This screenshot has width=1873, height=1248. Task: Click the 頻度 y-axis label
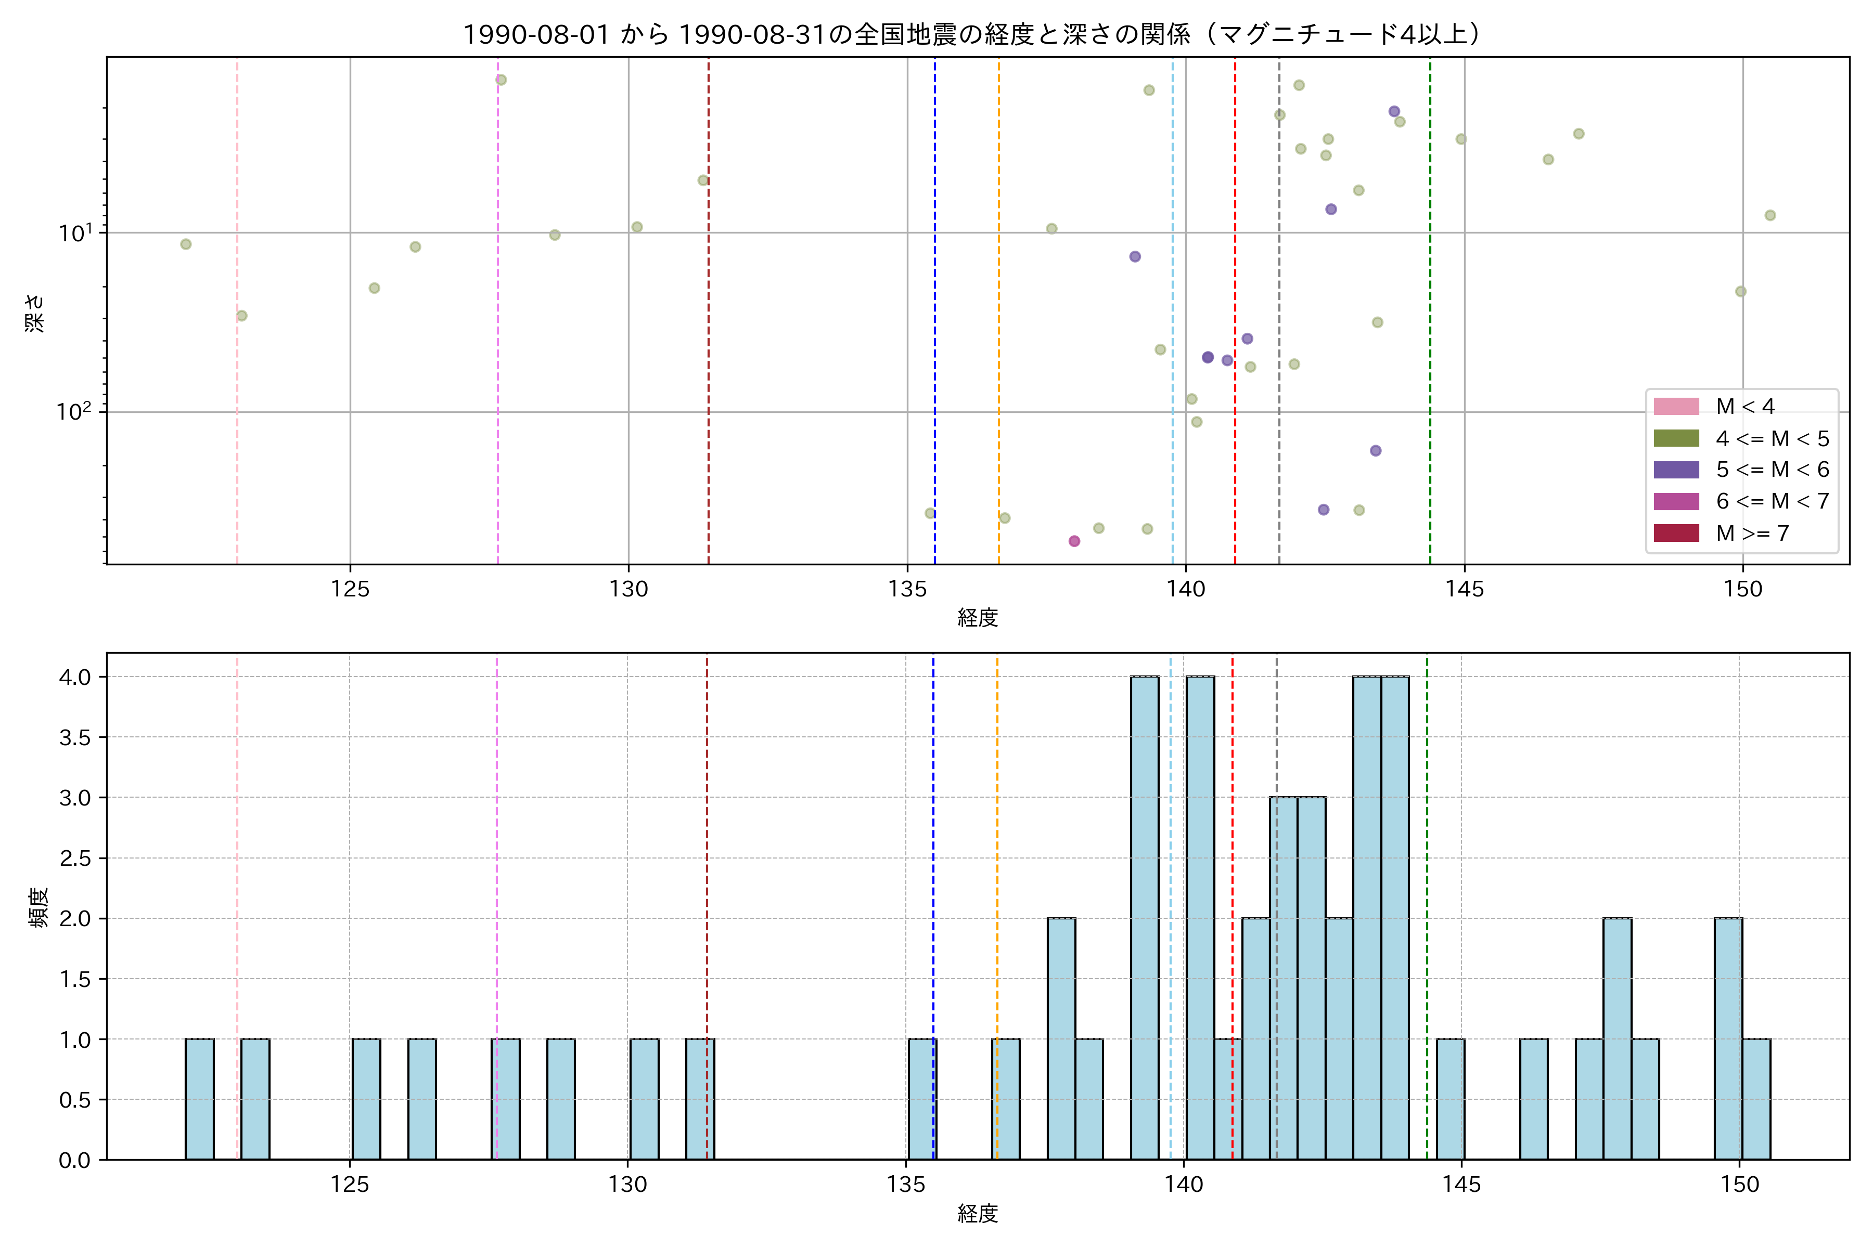[x=38, y=907]
